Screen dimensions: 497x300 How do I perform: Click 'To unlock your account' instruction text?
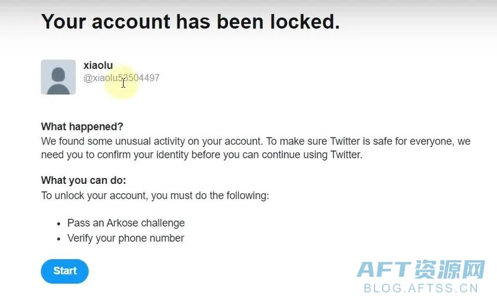pyautogui.click(x=155, y=196)
